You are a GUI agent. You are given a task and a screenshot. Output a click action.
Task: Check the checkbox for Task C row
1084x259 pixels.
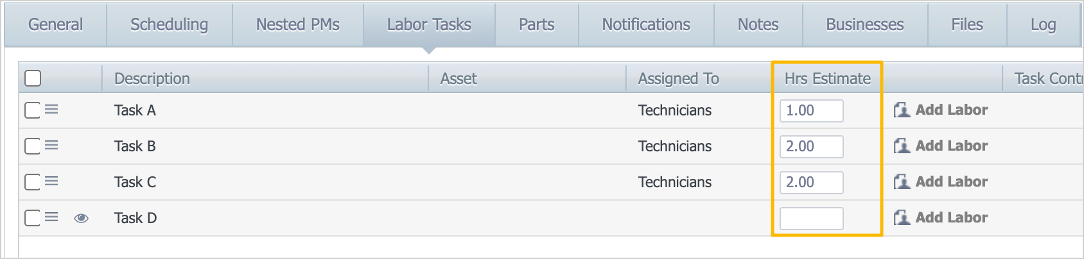tap(32, 182)
